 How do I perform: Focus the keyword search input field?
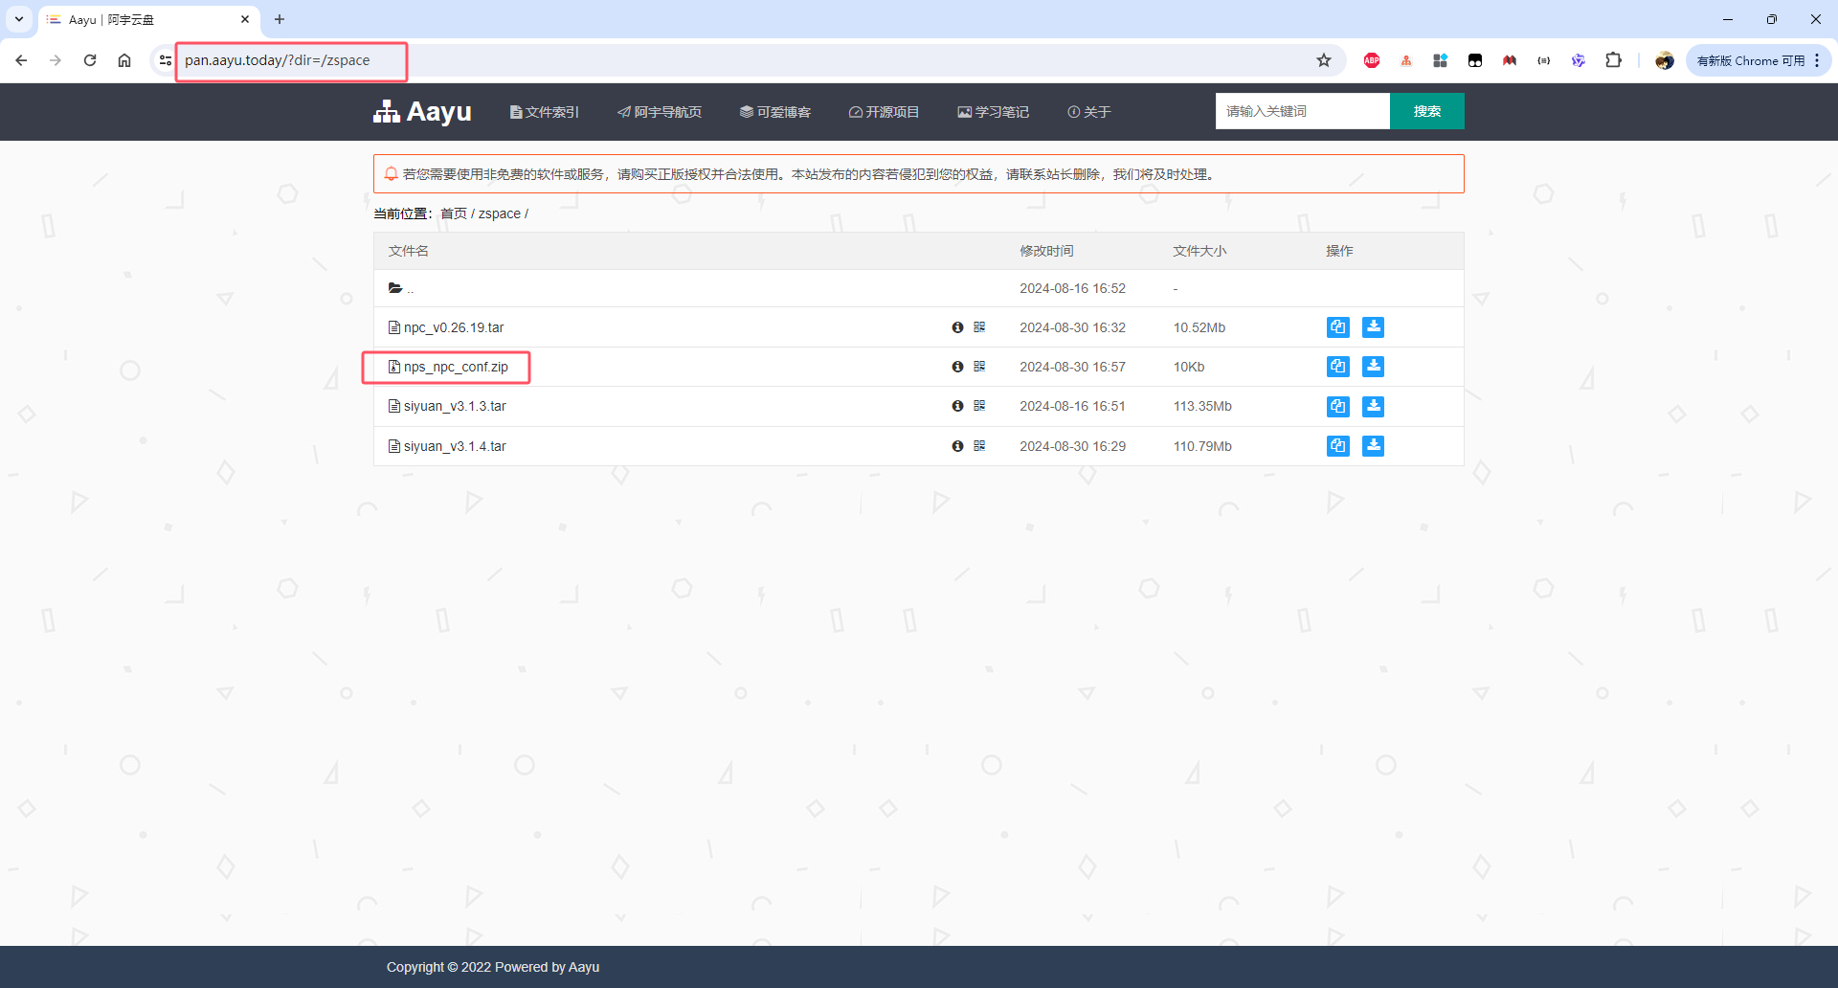pos(1302,111)
